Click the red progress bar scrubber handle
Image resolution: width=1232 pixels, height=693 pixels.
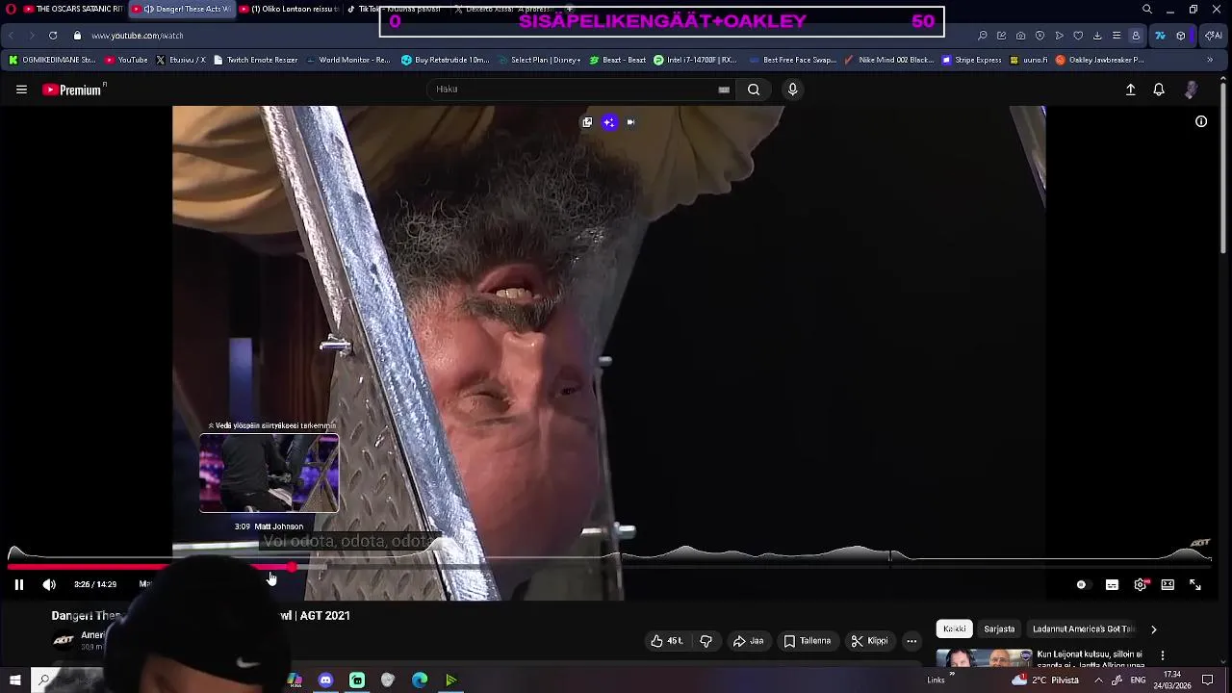[x=292, y=567]
